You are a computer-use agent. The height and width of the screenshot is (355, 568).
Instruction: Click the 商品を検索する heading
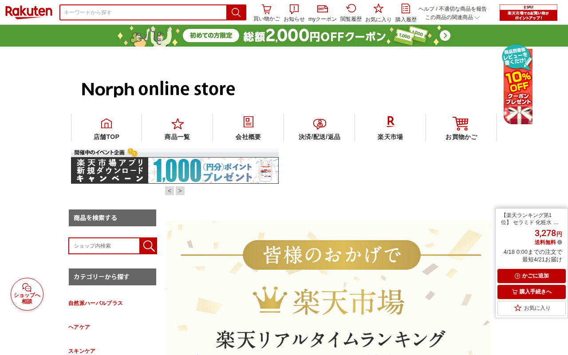112,218
